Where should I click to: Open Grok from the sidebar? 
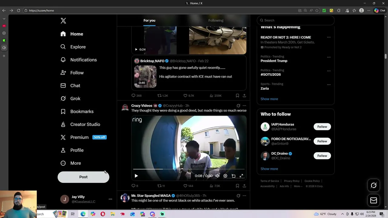(70, 98)
